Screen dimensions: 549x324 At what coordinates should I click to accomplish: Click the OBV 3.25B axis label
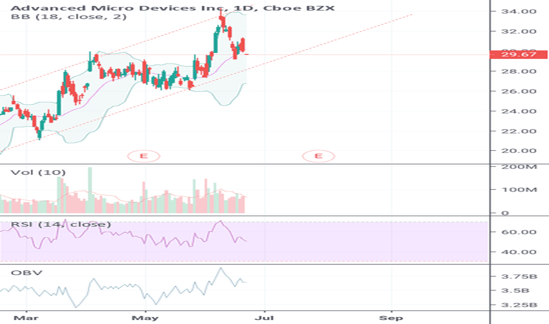click(519, 305)
